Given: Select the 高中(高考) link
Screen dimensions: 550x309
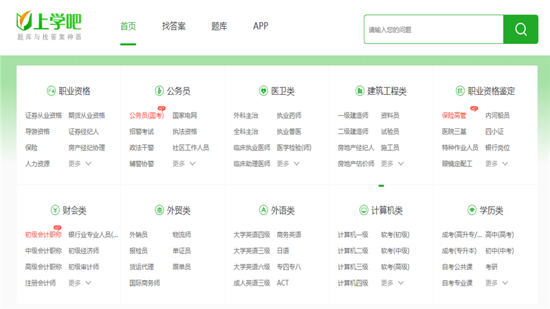Looking at the screenshot, I should (x=500, y=234).
